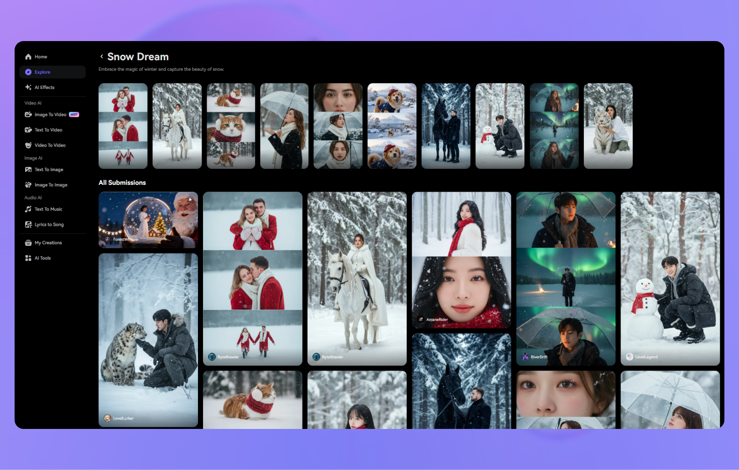Select Lyrics to Song
739x470 pixels.
click(x=49, y=224)
